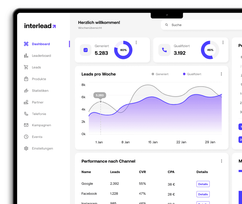The image size is (242, 204).
Task: Click the Leaderboard bar chart icon
Action: 26,56
